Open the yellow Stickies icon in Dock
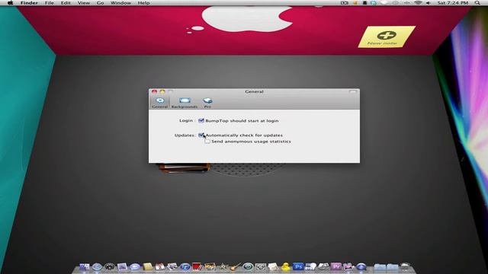488x274 pixels. [147, 266]
